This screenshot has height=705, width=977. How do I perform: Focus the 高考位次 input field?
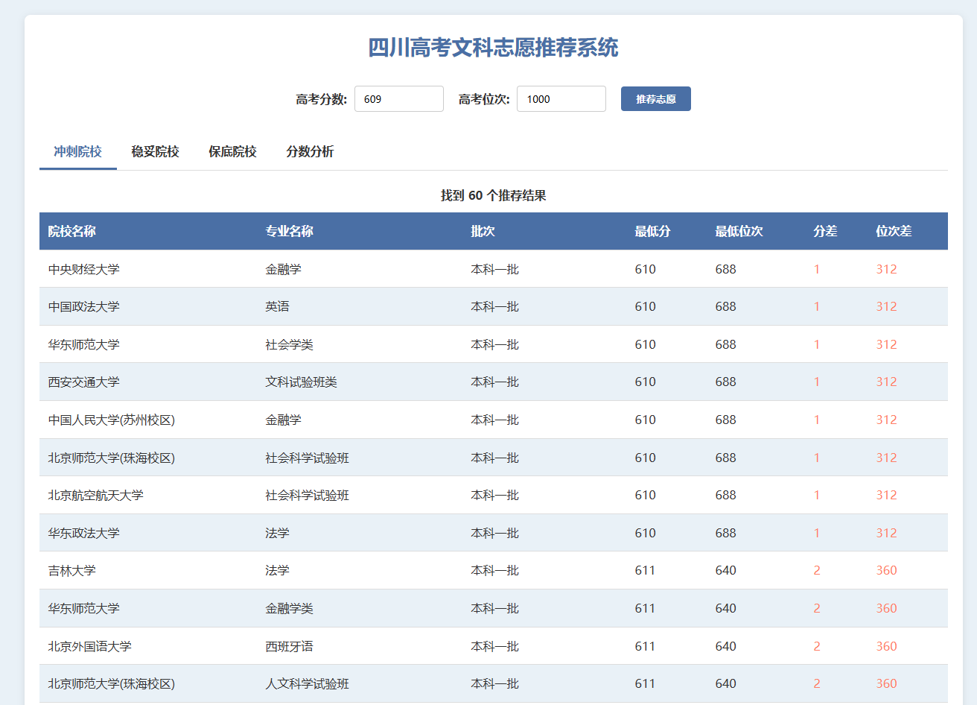pyautogui.click(x=561, y=99)
